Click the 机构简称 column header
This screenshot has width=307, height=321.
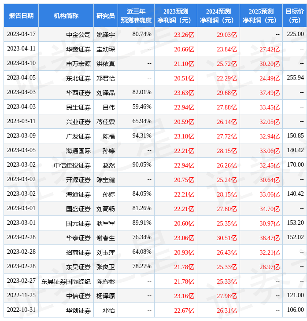coord(66,16)
